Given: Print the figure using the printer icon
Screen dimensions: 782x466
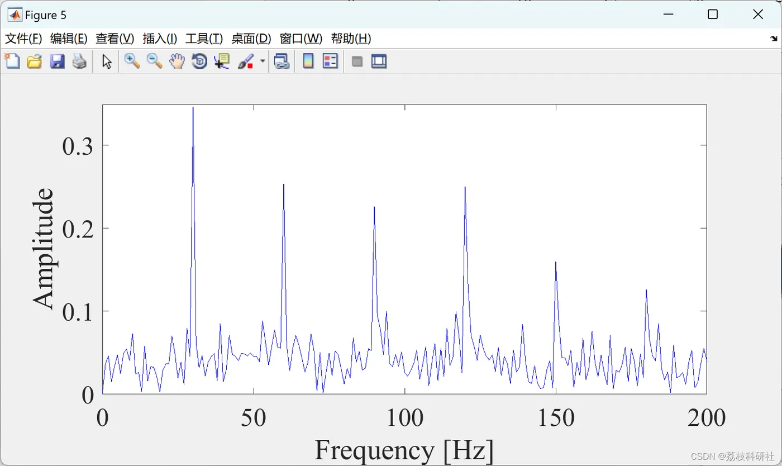Looking at the screenshot, I should (x=79, y=61).
